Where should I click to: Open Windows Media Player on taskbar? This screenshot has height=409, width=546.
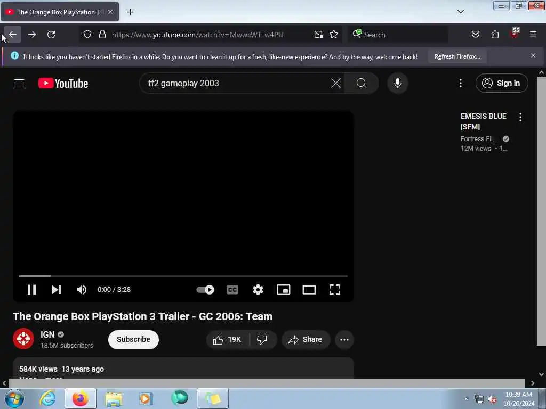pos(146,399)
